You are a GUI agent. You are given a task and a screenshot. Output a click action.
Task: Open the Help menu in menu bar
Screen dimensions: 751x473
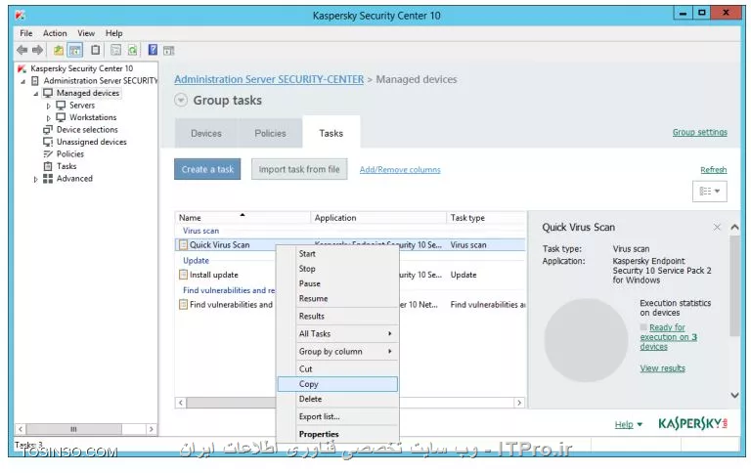(114, 33)
